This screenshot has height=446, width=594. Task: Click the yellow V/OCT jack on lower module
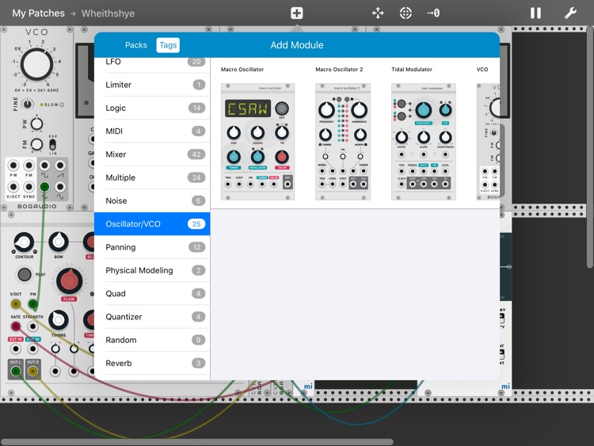[16, 303]
